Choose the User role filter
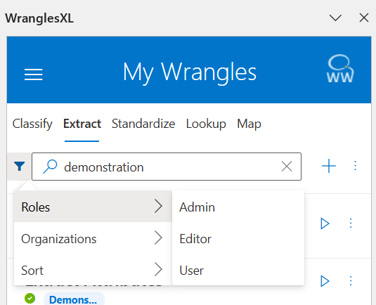This screenshot has height=305, width=376. pyautogui.click(x=238, y=271)
